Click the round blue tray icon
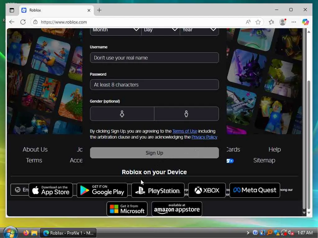This screenshot has height=238, width=318. 255,232
